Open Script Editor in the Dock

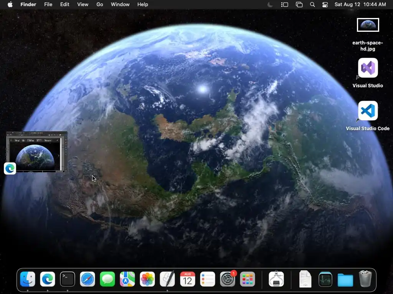pyautogui.click(x=167, y=279)
